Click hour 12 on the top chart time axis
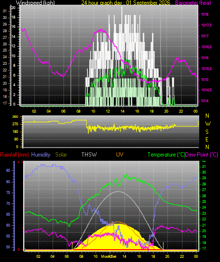 (108, 111)
